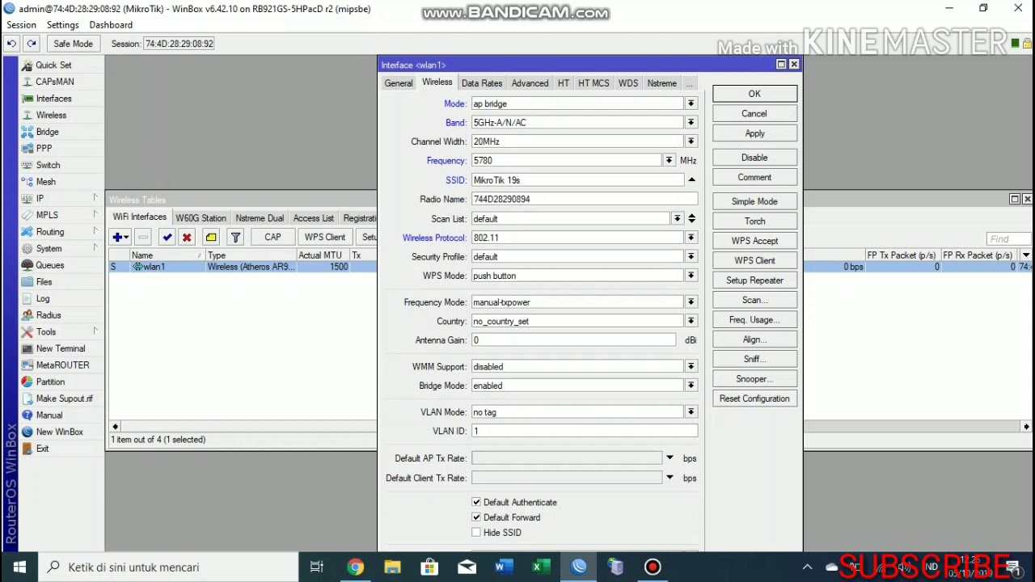This screenshot has width=1035, height=582.
Task: Click the yellow comment toolbar icon
Action: click(211, 237)
